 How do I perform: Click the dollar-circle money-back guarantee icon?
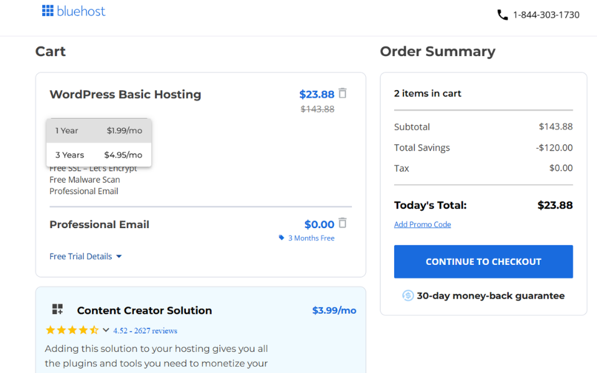(408, 295)
